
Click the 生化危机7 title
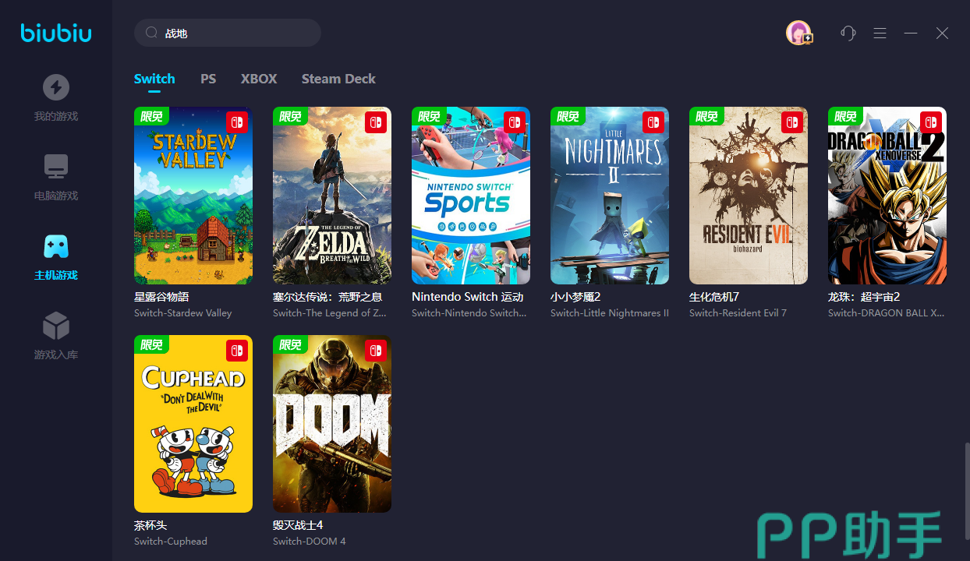click(714, 297)
